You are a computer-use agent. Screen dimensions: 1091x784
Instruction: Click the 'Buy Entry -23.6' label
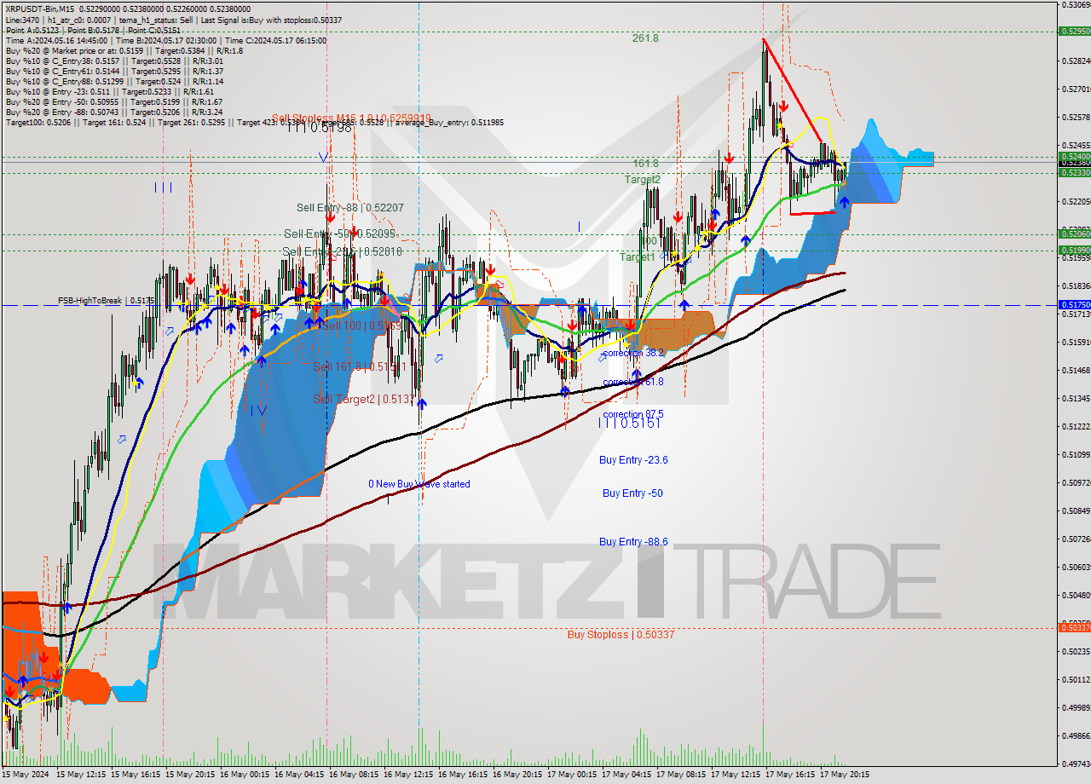(633, 460)
